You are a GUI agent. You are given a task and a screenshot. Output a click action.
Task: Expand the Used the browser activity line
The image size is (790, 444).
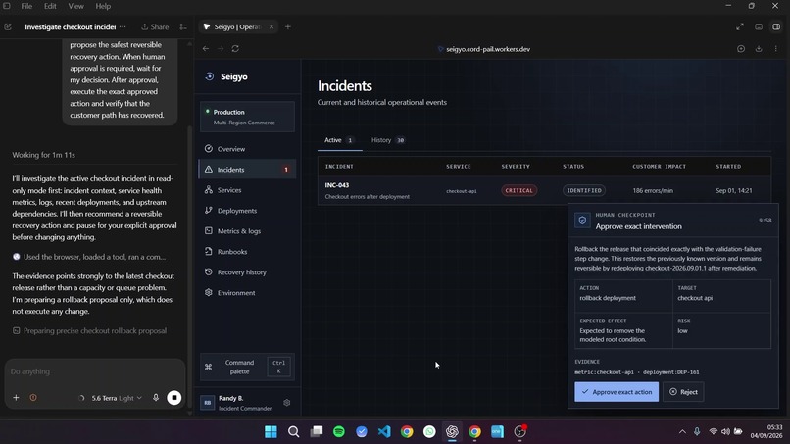89,257
